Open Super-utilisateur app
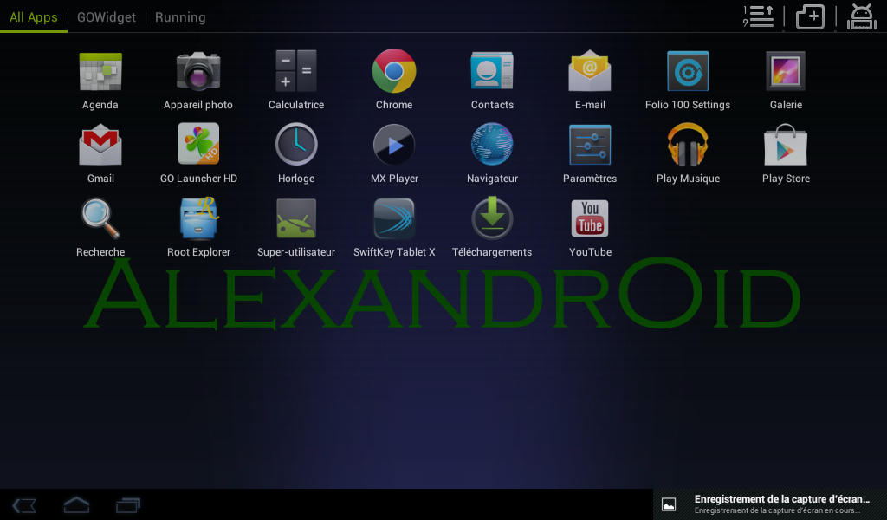The height and width of the screenshot is (520, 887). coord(296,226)
